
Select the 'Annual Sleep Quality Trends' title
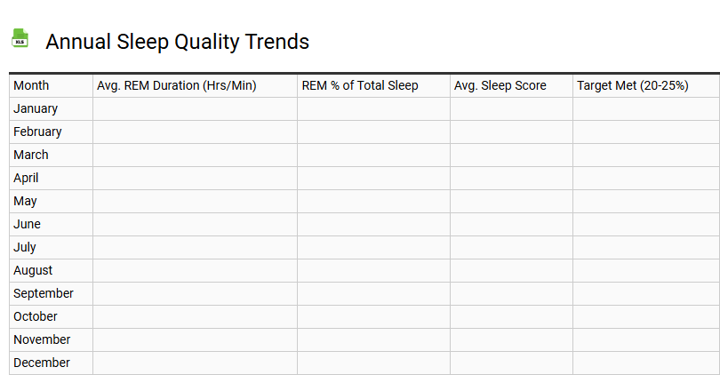coord(177,42)
